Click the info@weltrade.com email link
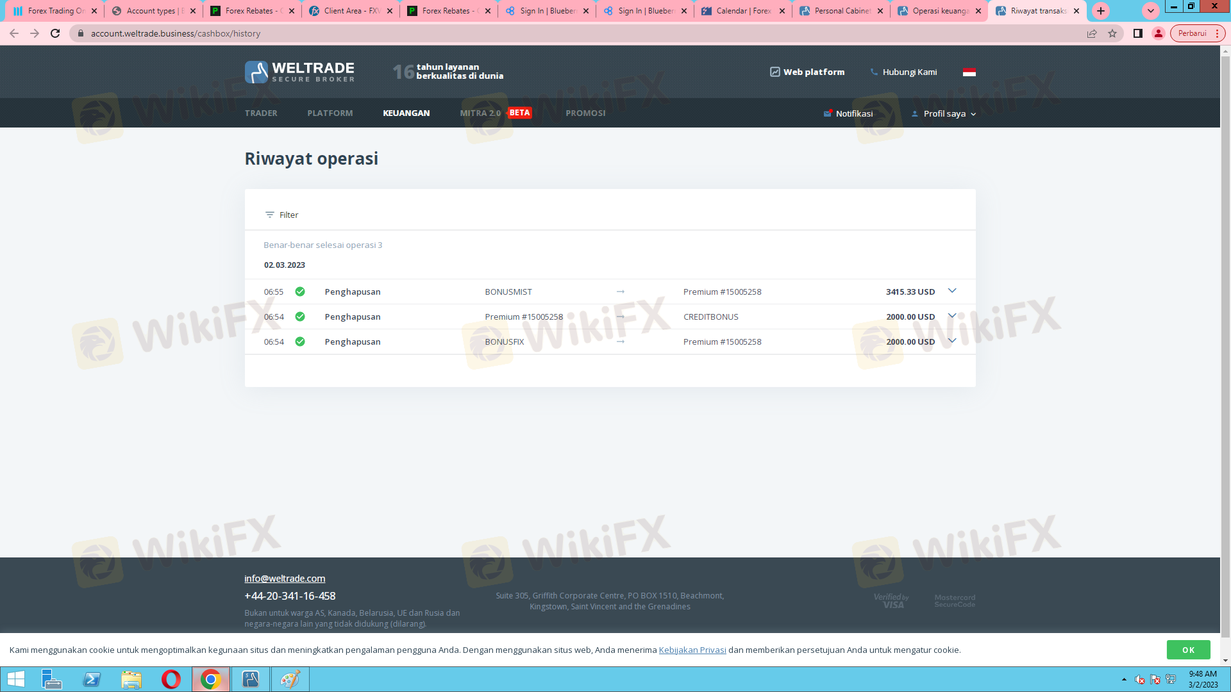This screenshot has width=1231, height=692. 285,578
